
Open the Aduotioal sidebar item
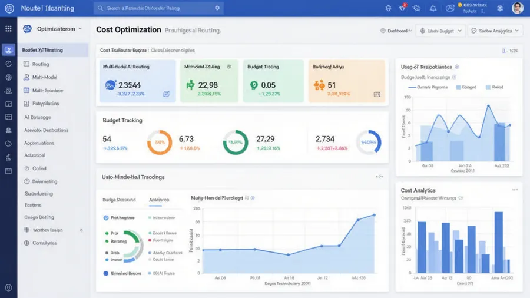click(35, 155)
